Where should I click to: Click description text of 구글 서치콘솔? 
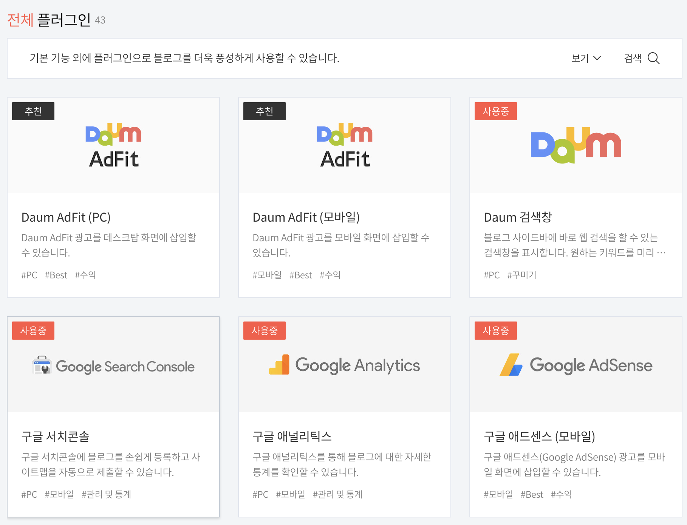click(111, 464)
